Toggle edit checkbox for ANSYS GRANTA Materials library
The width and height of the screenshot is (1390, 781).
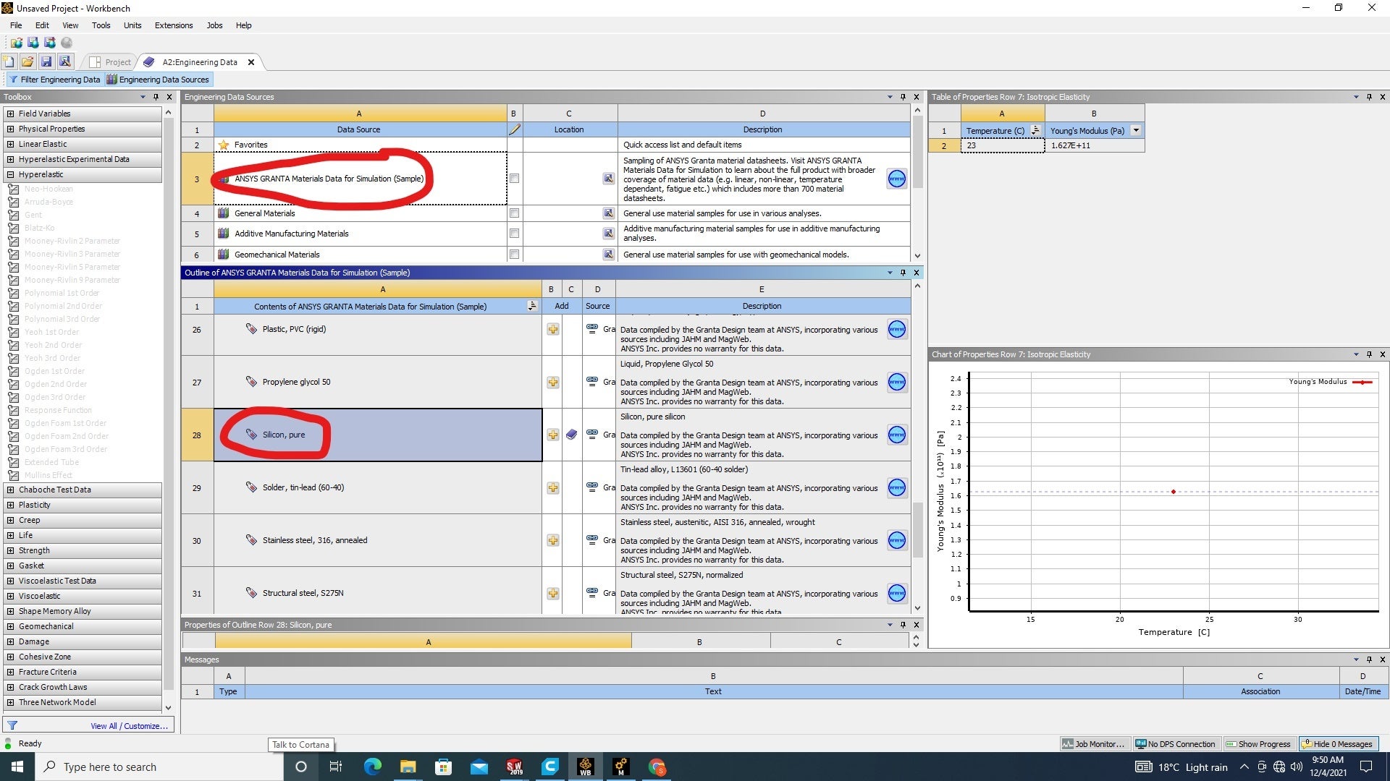[514, 179]
